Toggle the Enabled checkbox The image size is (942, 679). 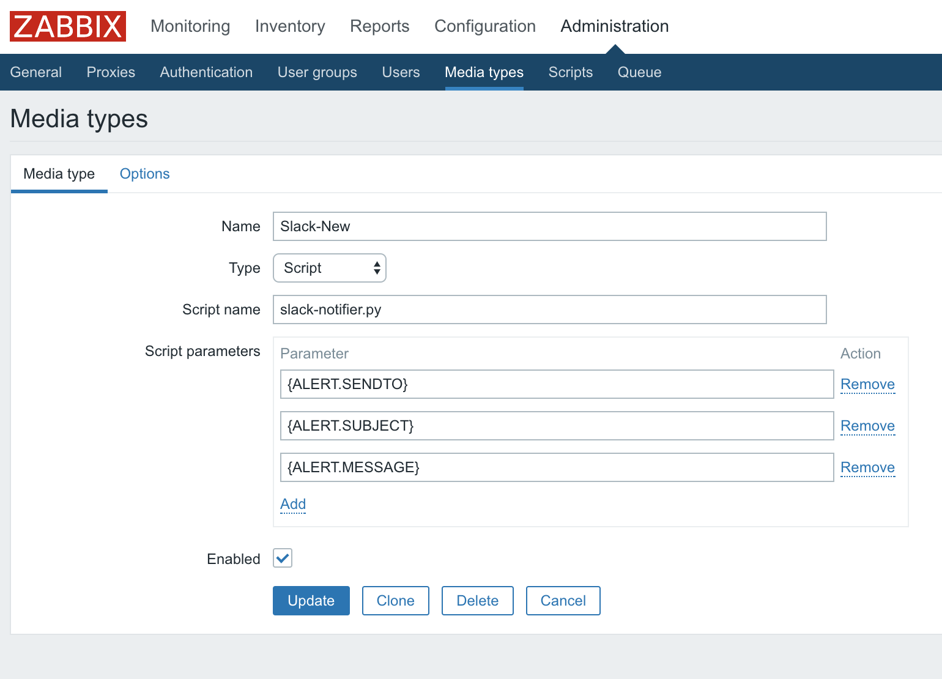coord(283,558)
